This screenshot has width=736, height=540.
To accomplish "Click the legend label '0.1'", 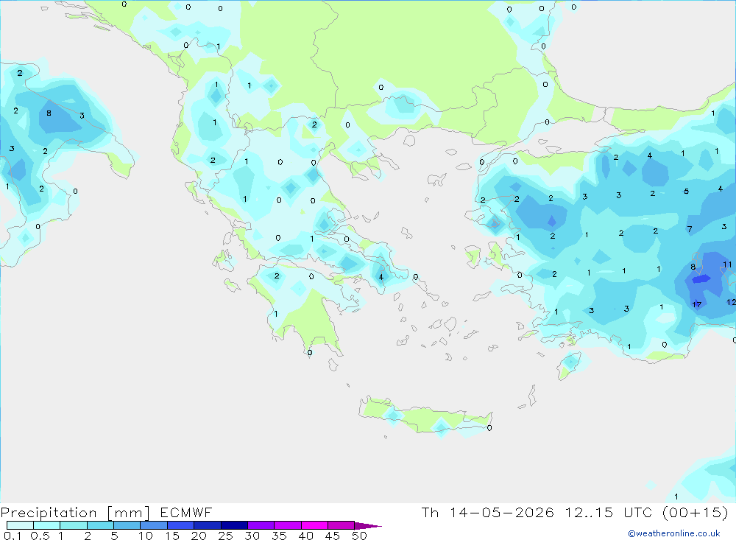I will click(13, 536).
